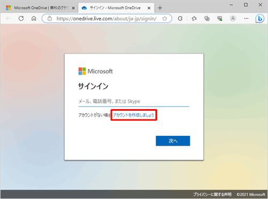Maximize the browser window
Viewport: 268px width, 199px height.
click(246, 5)
